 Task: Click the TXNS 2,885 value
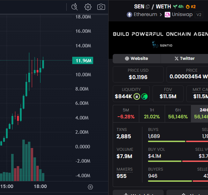click(x=124, y=136)
